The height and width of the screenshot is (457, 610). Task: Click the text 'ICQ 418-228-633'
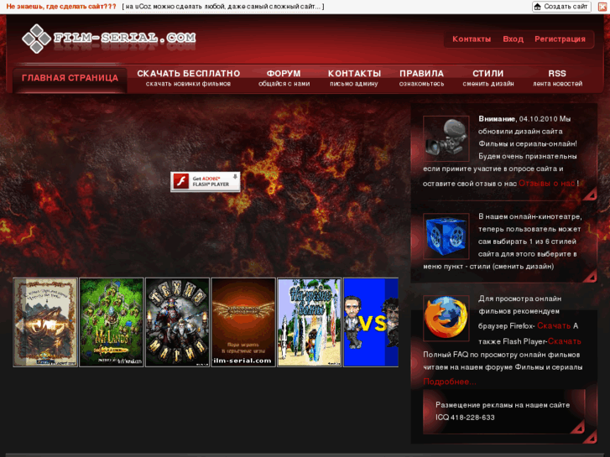tap(465, 418)
